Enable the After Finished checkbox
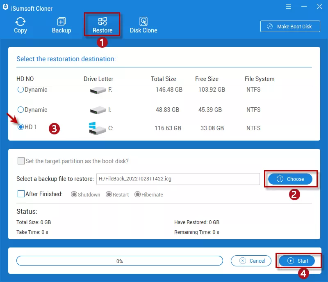Screen dimensions: 328x282 [x=21, y=194]
